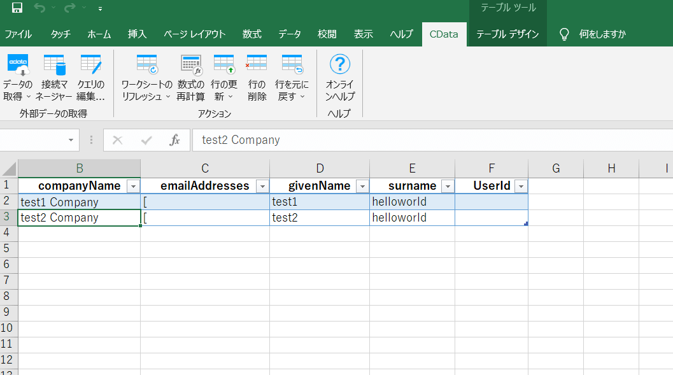Select cell containing test1 Company
This screenshot has width=673, height=375.
pos(79,202)
